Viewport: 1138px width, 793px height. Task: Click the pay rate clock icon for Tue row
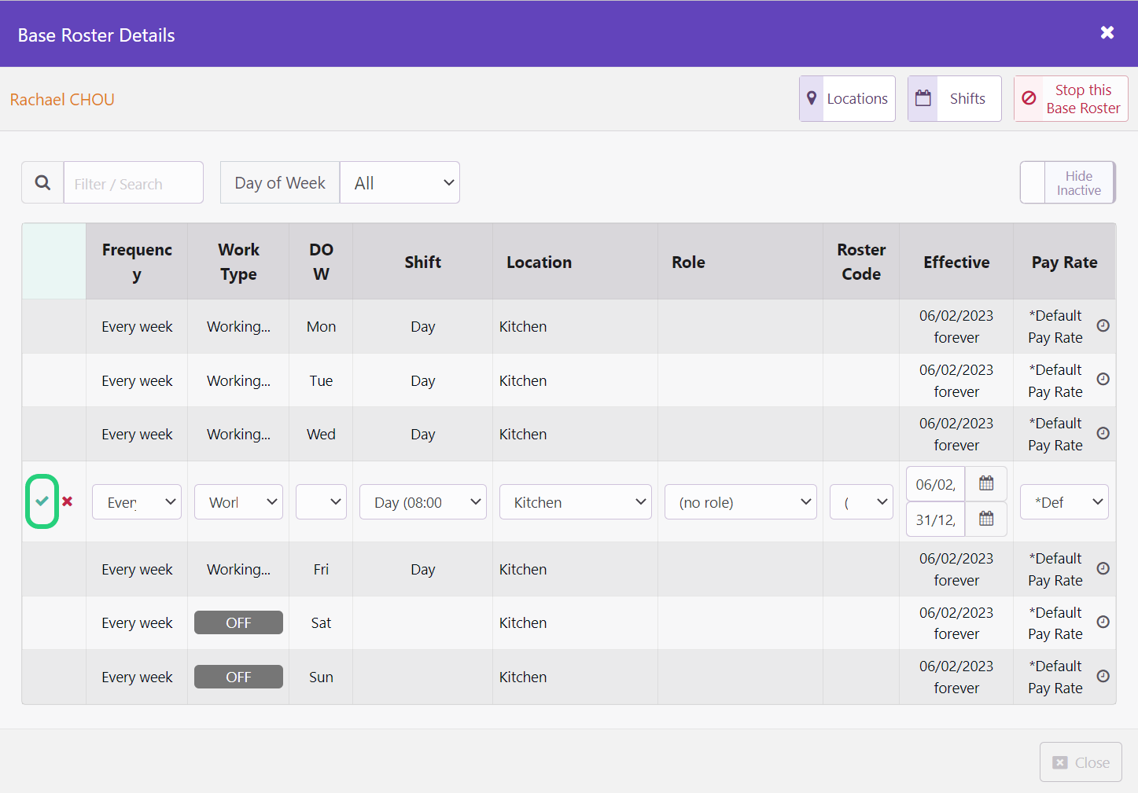(x=1103, y=379)
